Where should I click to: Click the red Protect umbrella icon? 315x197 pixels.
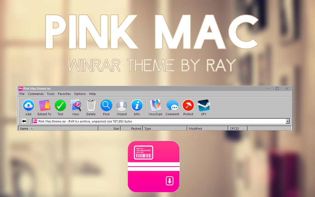(x=188, y=105)
